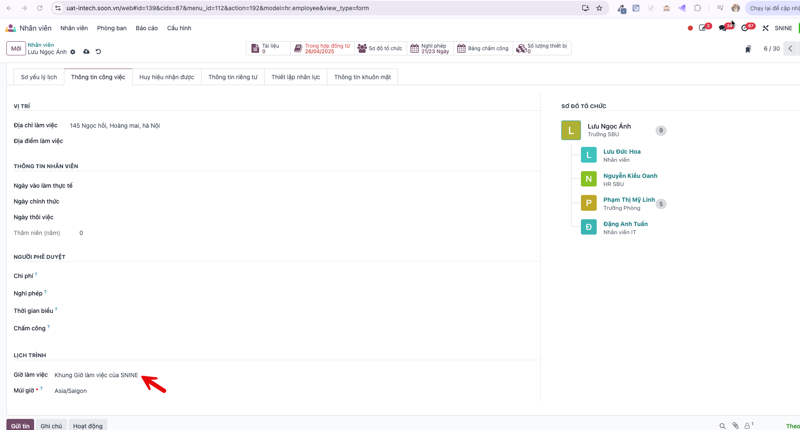Open the Báo cáo menu
Viewport: 800px width, 430px height.
pos(147,28)
